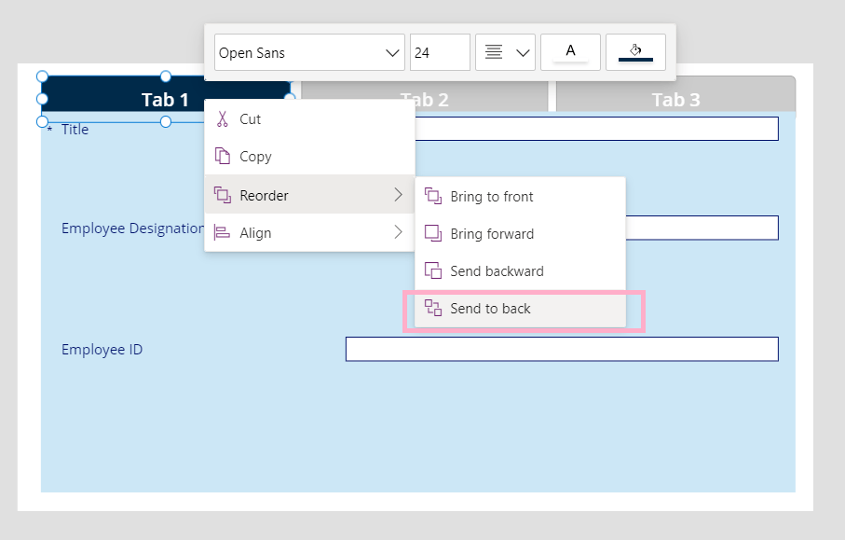
Task: Click the Align icon in the context menu
Action: [222, 232]
